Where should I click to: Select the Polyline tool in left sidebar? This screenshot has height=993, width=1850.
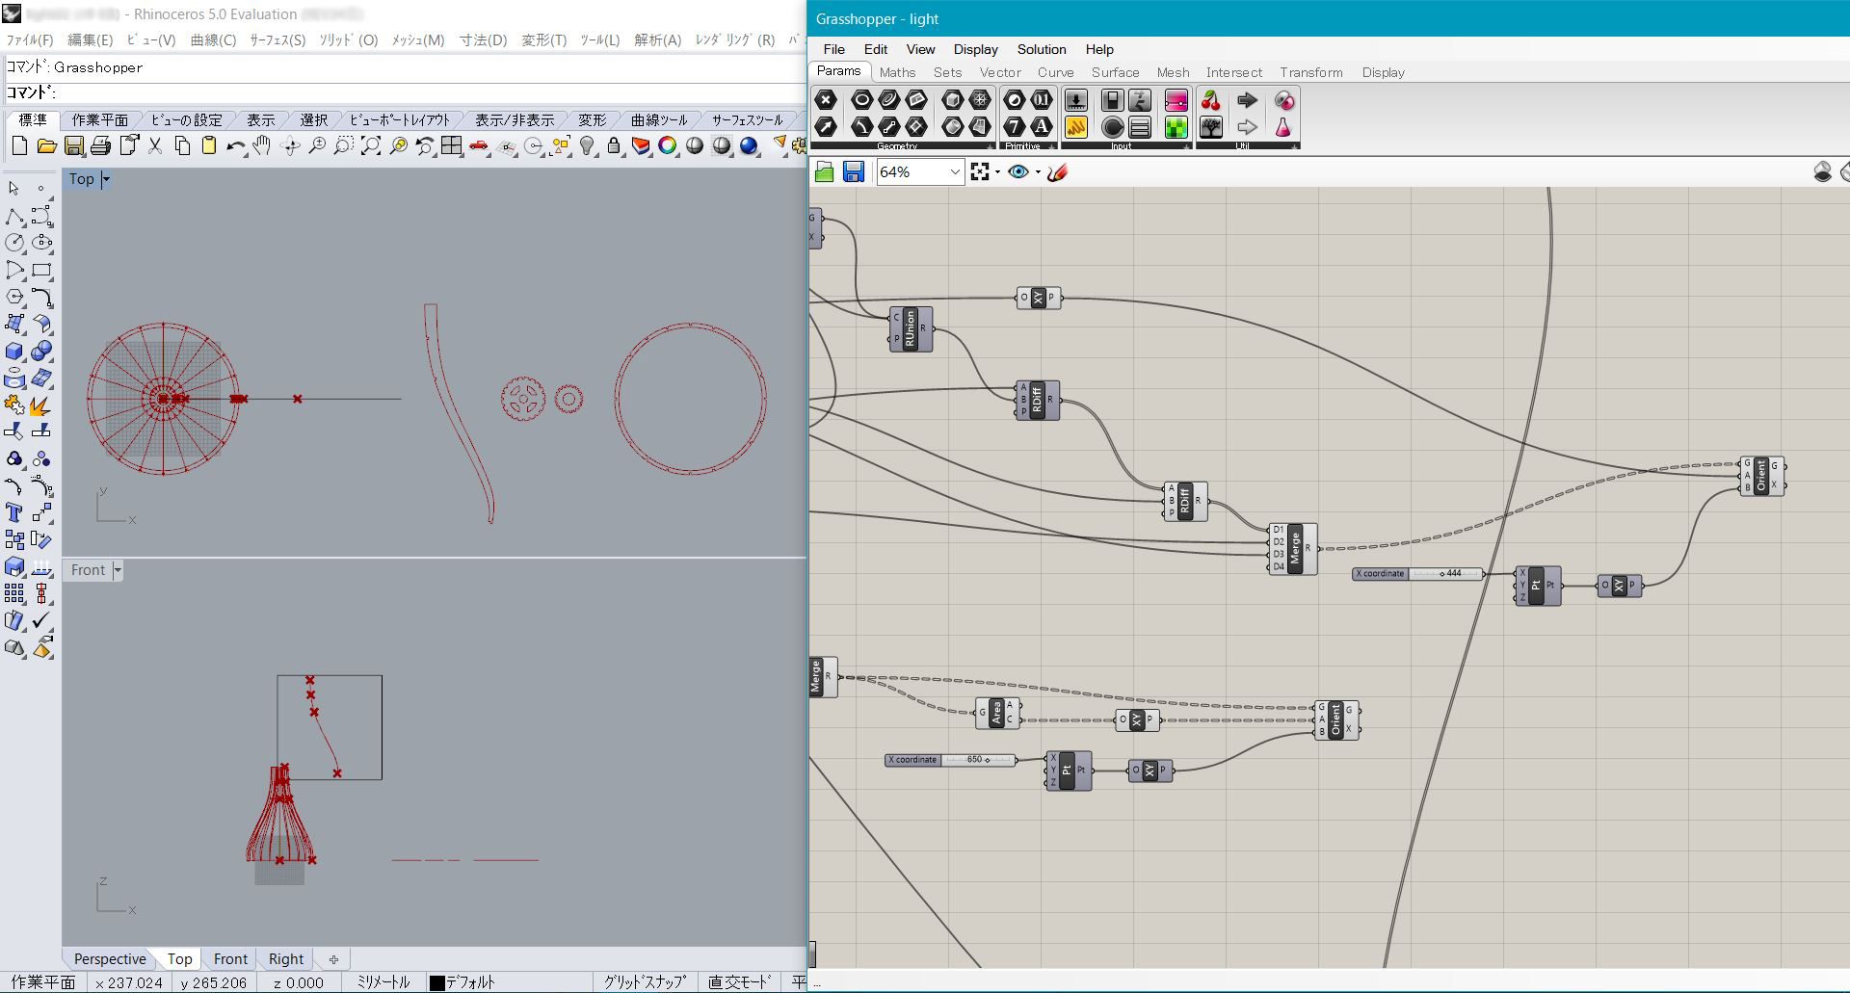[x=14, y=217]
